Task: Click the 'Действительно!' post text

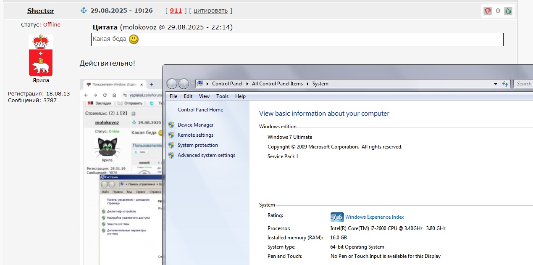Action: pyautogui.click(x=108, y=64)
